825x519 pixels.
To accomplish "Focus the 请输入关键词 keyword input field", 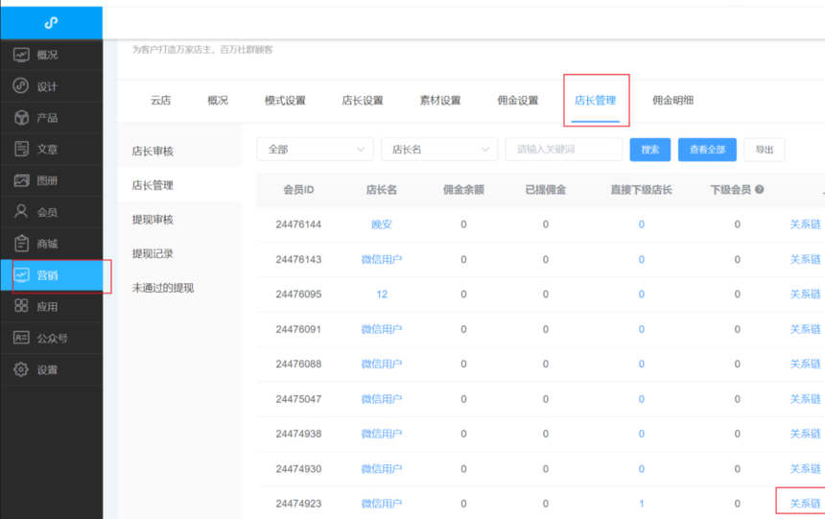I will pos(563,150).
